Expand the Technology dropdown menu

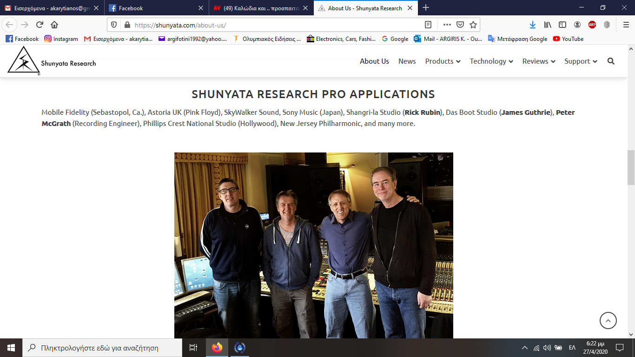pyautogui.click(x=491, y=61)
